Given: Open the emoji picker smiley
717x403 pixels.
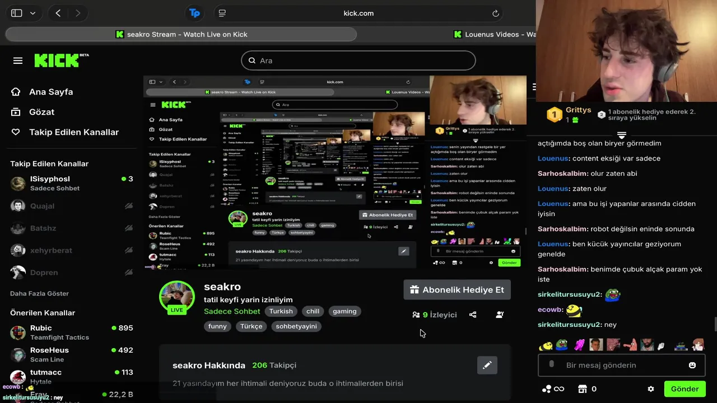Looking at the screenshot, I should 692,365.
